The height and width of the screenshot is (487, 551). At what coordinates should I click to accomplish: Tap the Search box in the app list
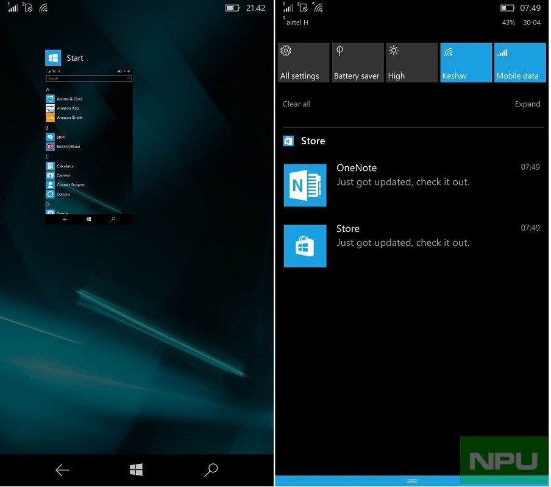point(88,78)
